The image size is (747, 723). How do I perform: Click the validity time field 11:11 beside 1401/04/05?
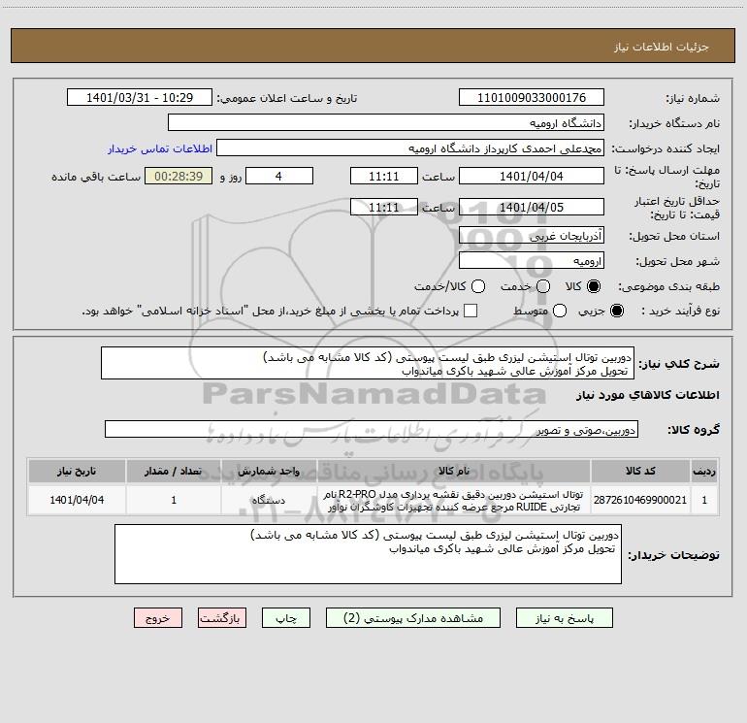pos(384,208)
